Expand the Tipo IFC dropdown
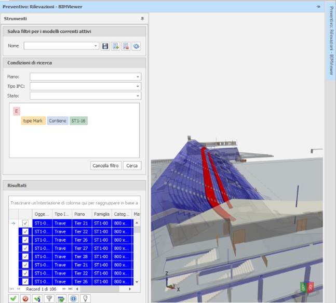336x303 pixels. point(138,86)
